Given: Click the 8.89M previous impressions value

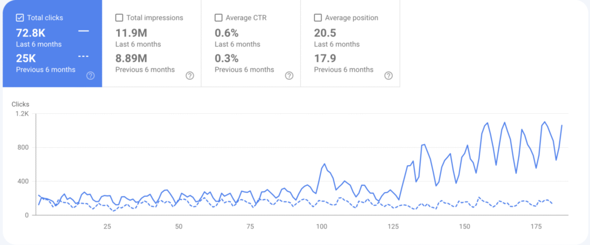Looking at the screenshot, I should click(131, 58).
